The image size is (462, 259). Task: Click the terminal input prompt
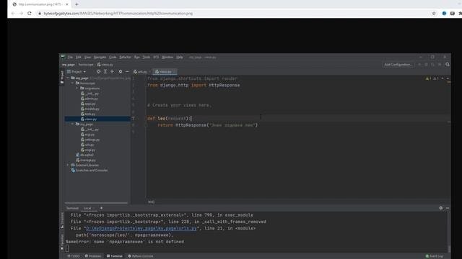coord(67,248)
